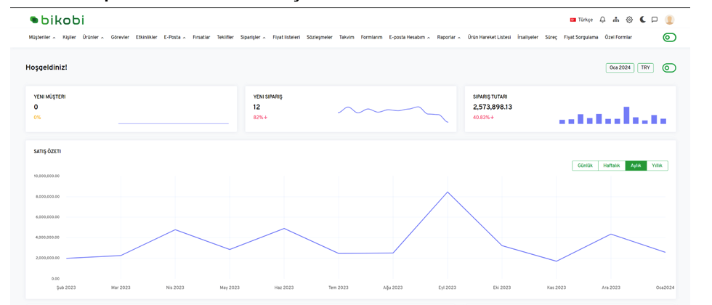The image size is (712, 305).
Task: Open the Teklifler menu item
Action: 225,37
